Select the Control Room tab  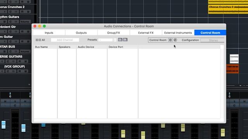click(210, 32)
